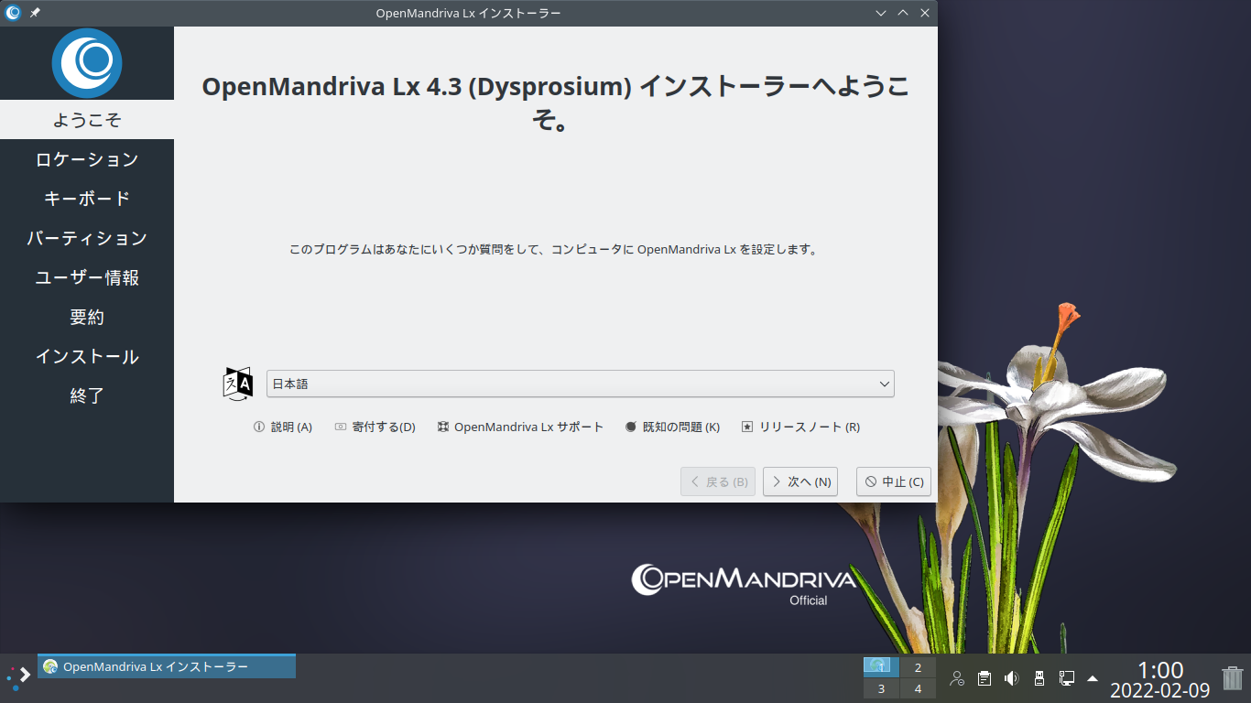Click the 既知の問題 (K) button
The image size is (1251, 703).
point(672,427)
